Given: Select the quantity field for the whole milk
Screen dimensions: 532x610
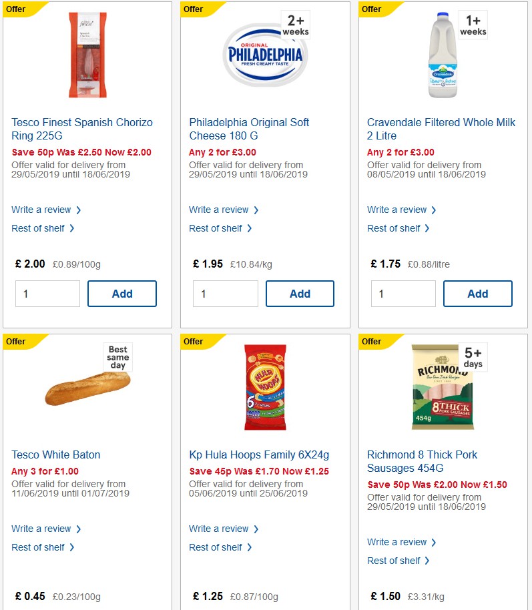Looking at the screenshot, I should point(403,294).
